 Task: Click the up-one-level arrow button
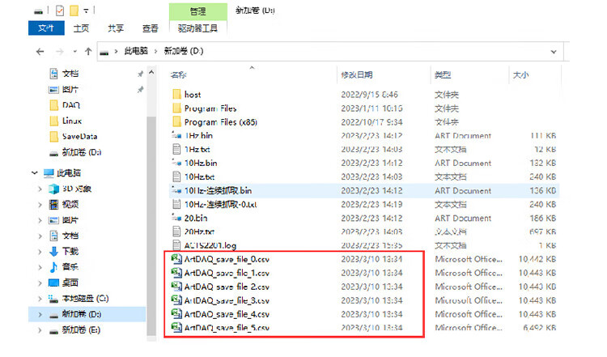pos(84,50)
